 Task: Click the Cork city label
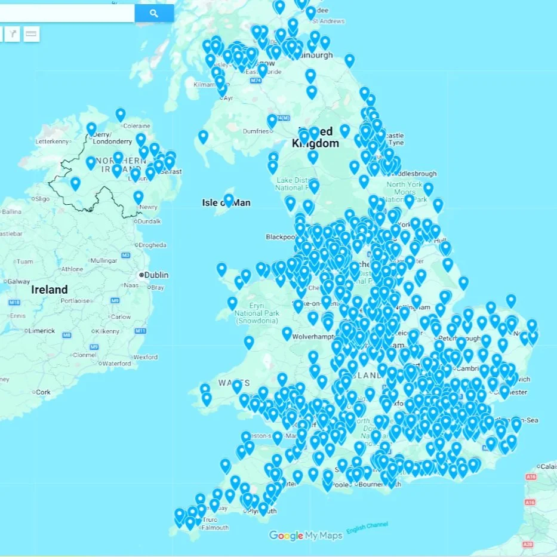(43, 392)
